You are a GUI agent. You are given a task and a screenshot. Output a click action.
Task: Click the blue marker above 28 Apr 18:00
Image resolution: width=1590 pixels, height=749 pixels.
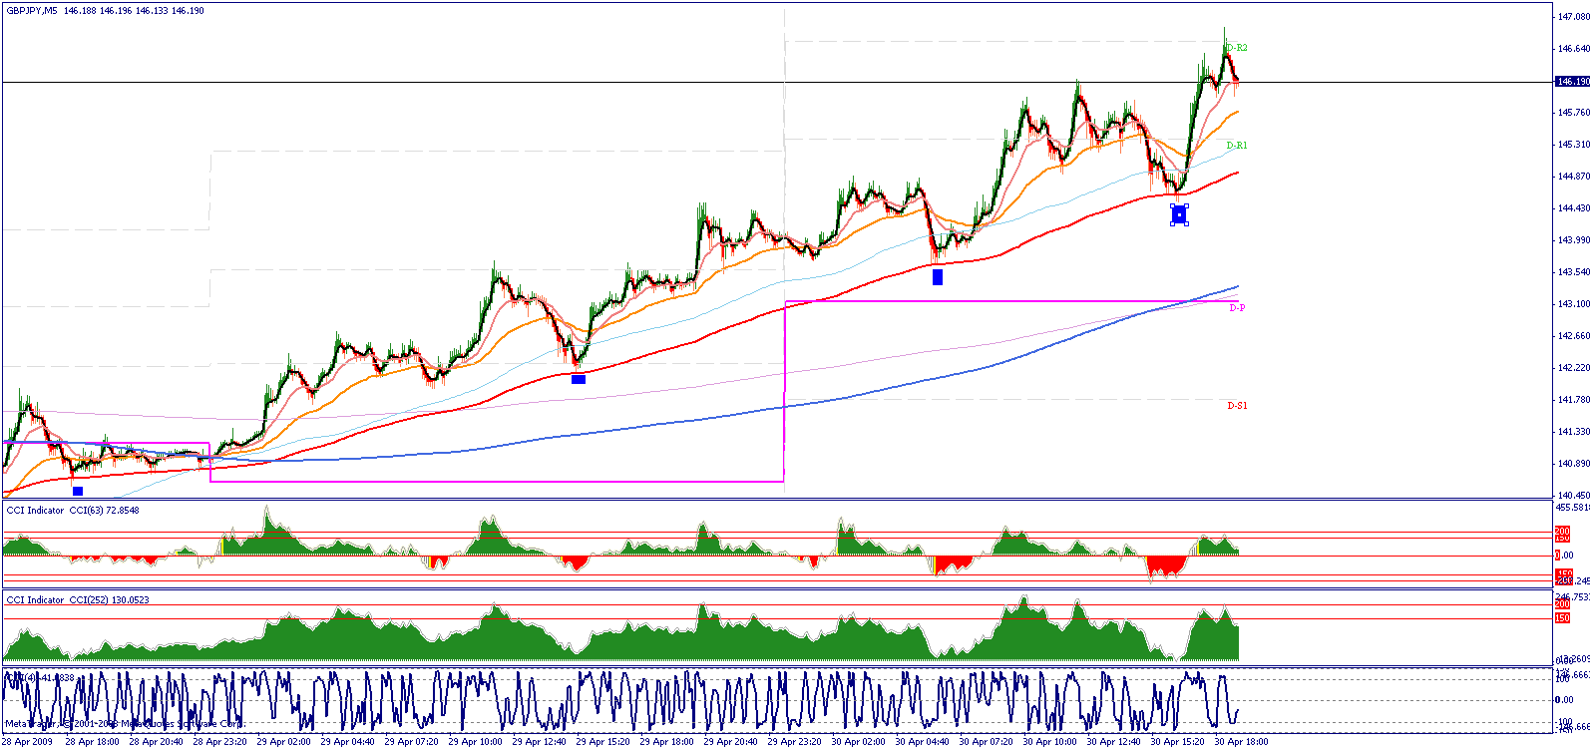pos(78,491)
